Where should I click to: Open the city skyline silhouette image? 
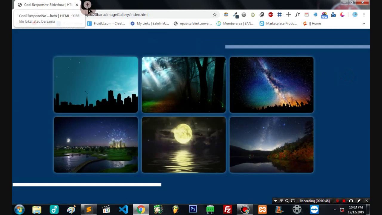(96, 85)
